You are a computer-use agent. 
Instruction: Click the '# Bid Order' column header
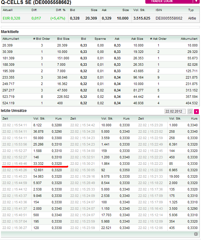[42, 39]
